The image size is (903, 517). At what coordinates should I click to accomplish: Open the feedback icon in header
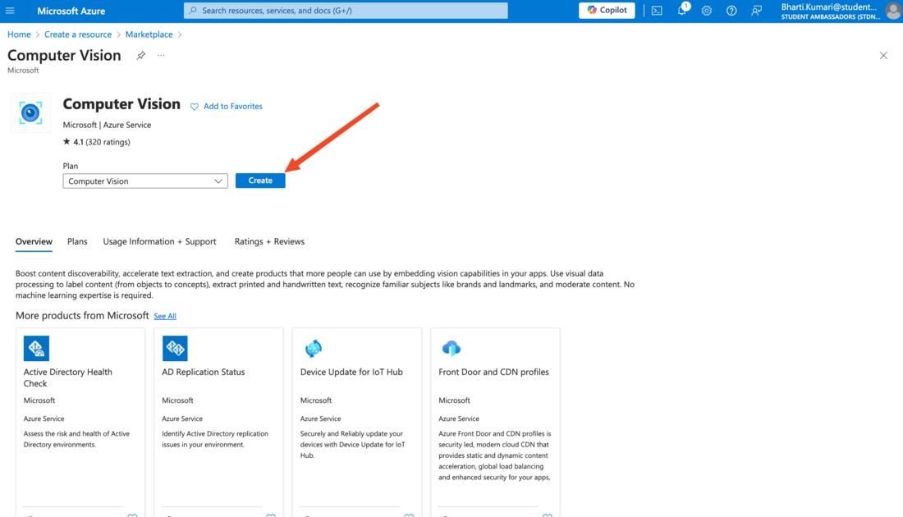click(756, 11)
